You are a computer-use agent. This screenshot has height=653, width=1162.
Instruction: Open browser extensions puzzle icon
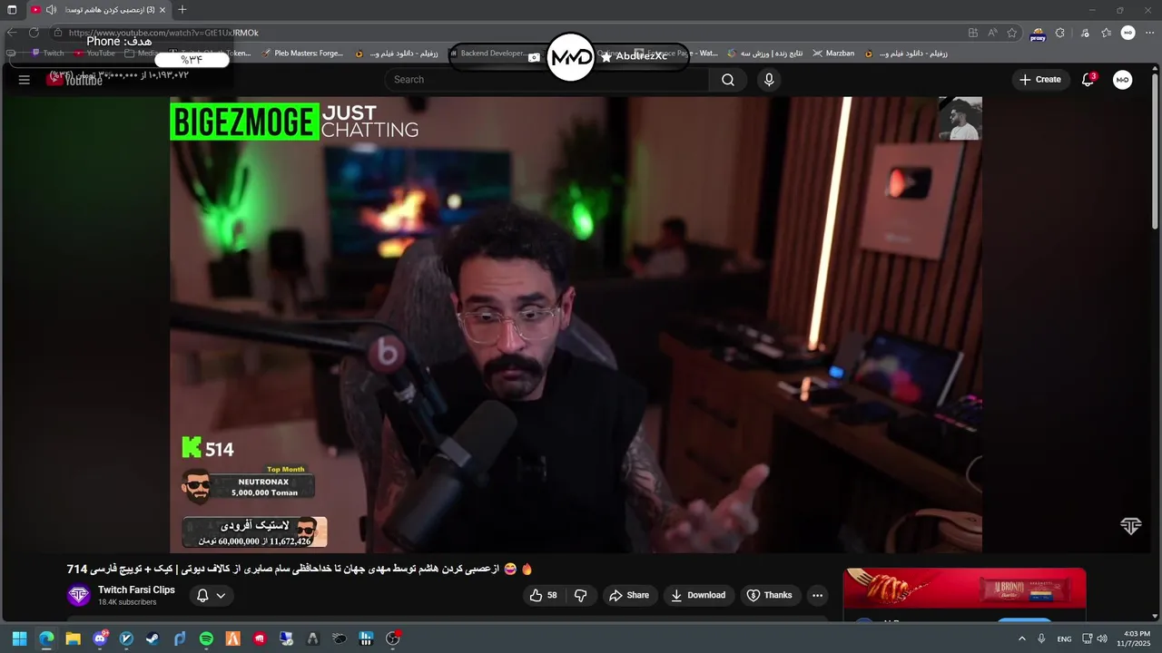point(1059,33)
